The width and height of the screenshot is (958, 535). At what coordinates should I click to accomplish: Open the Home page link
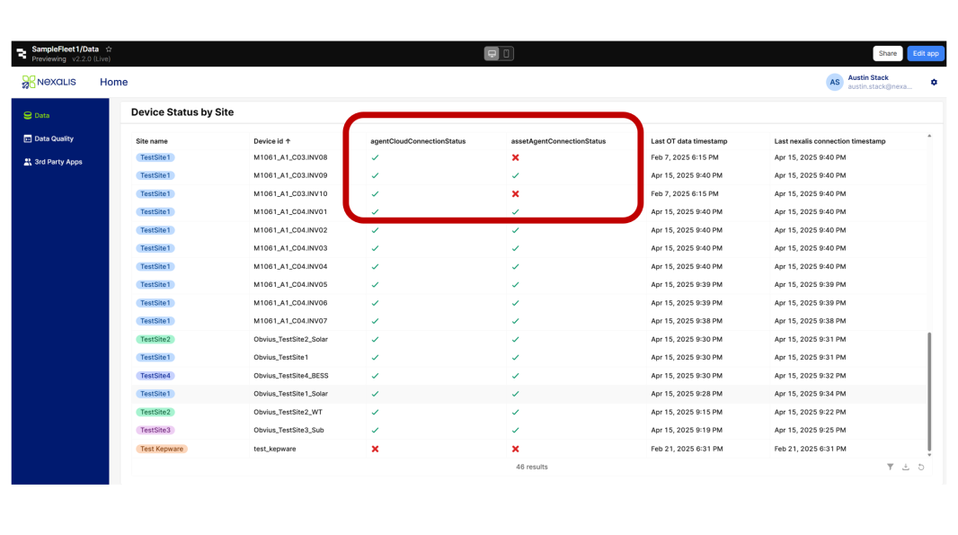coord(113,82)
